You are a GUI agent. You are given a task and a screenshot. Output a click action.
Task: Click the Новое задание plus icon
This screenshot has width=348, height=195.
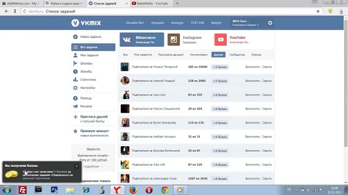coord(75,37)
